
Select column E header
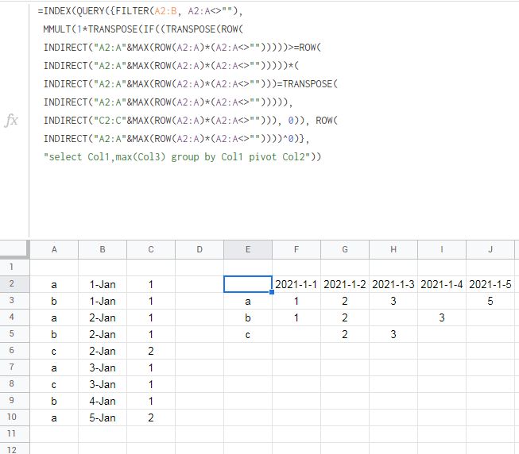pyautogui.click(x=248, y=249)
